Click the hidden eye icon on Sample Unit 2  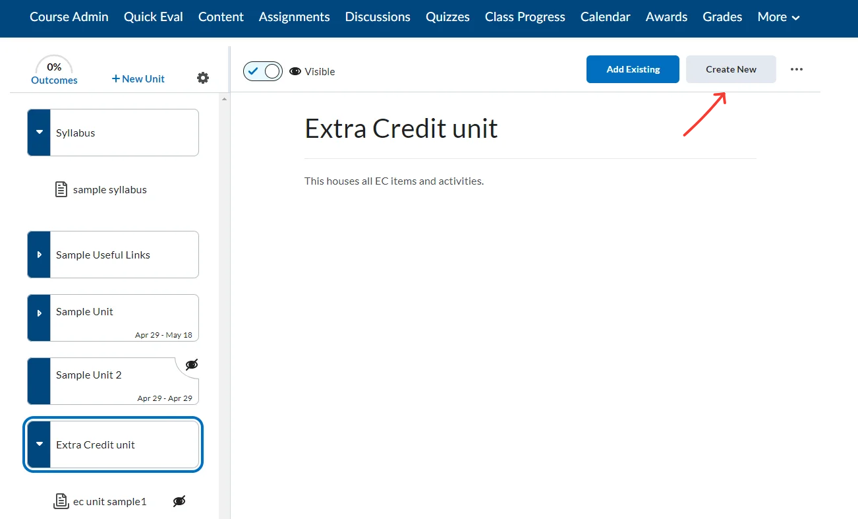click(x=191, y=364)
